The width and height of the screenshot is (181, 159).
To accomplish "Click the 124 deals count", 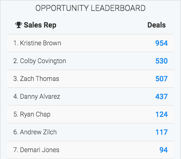I will coord(162,114).
